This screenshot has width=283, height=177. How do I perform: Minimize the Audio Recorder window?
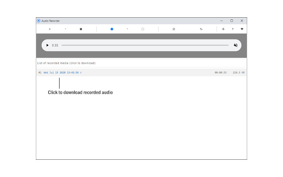click(222, 21)
